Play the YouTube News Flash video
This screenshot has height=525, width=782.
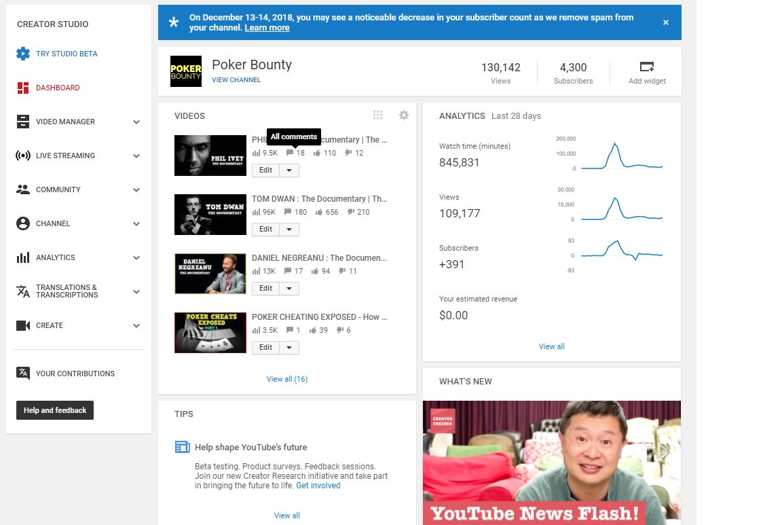(x=552, y=463)
